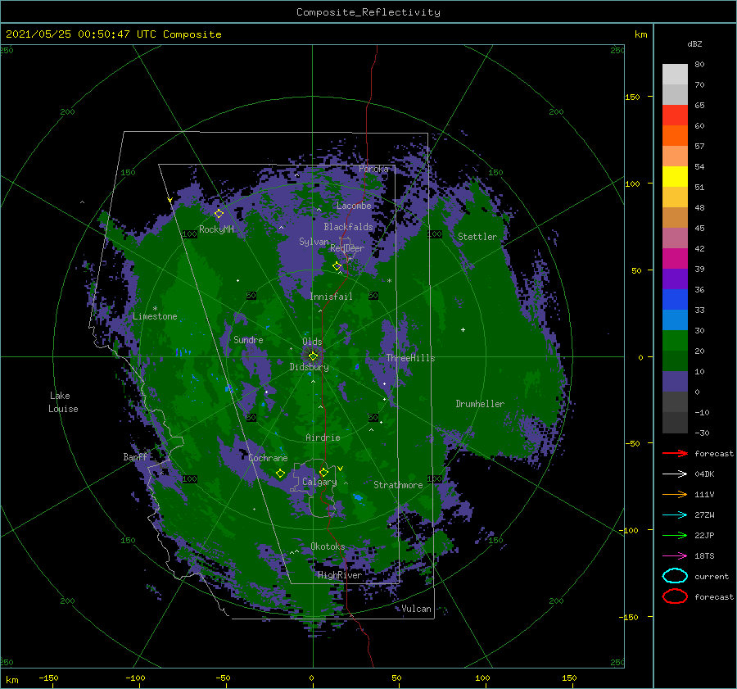Click the Innisfail label
Screen dimensions: 737x689
[331, 297]
